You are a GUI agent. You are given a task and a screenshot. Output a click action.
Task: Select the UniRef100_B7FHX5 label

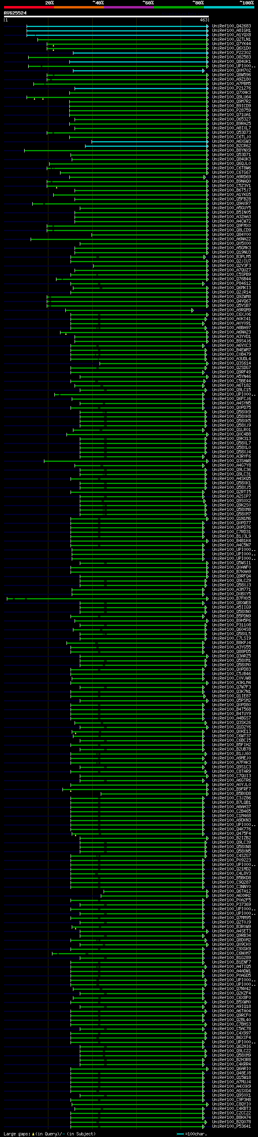click(x=231, y=599)
